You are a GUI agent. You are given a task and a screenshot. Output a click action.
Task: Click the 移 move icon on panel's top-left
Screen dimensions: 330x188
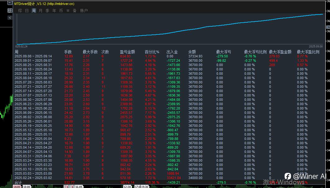[x=10, y=10]
